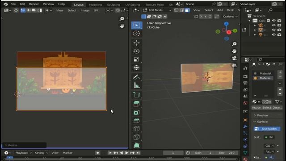Open the Render menu
The height and width of the screenshot is (161, 286).
(x=34, y=4)
